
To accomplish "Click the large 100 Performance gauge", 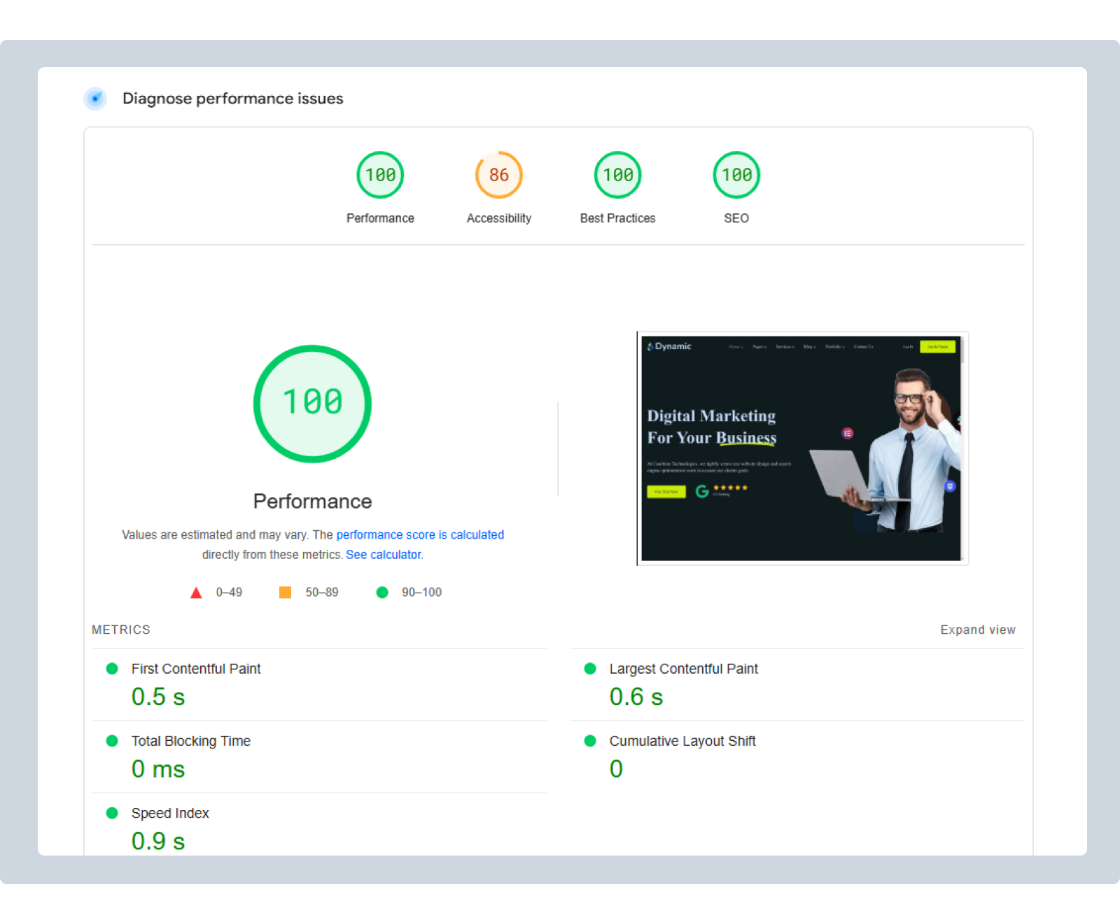I will click(x=312, y=404).
